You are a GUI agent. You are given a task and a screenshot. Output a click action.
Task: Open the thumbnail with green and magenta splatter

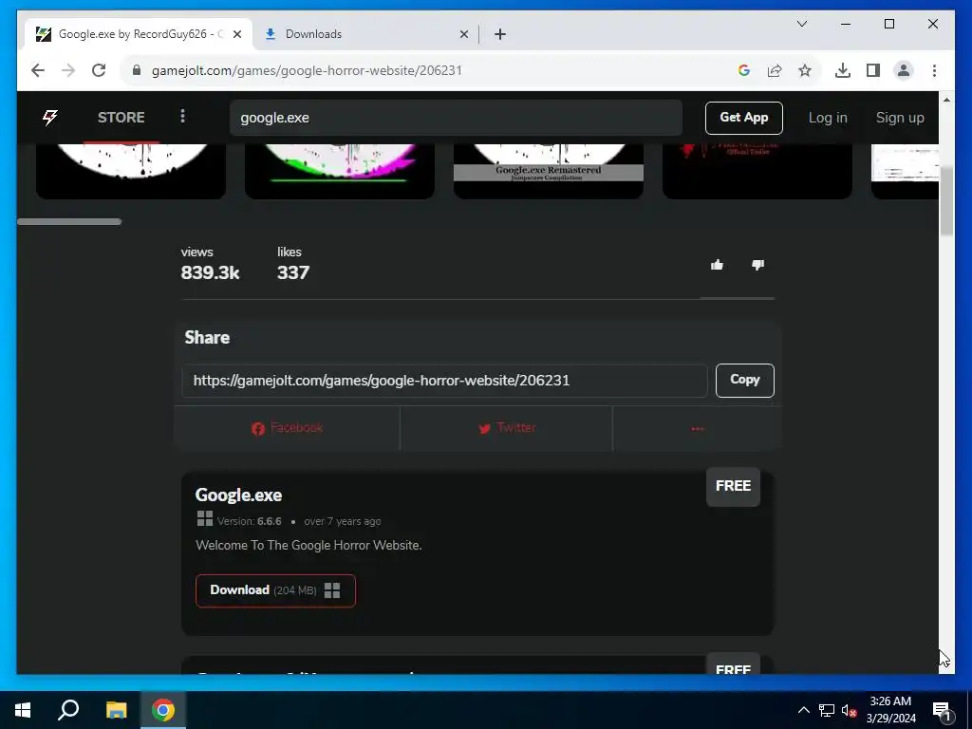click(x=340, y=171)
